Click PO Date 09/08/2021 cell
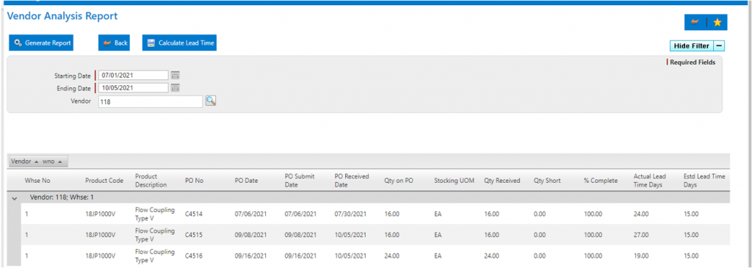The image size is (752, 268). (x=251, y=236)
